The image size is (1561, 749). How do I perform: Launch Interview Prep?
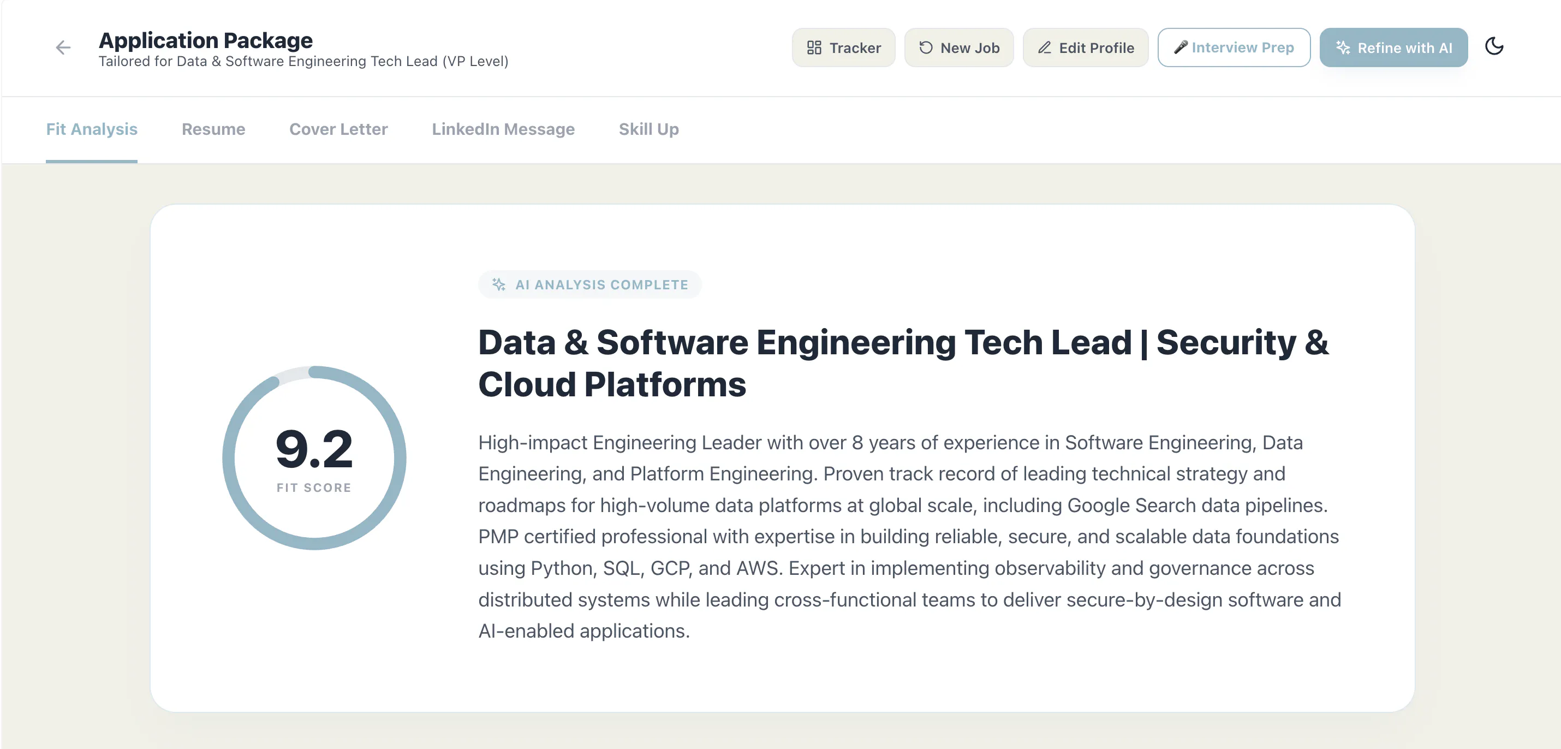(1234, 47)
